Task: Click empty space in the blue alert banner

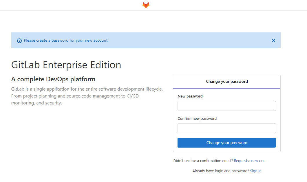Action: [188, 41]
